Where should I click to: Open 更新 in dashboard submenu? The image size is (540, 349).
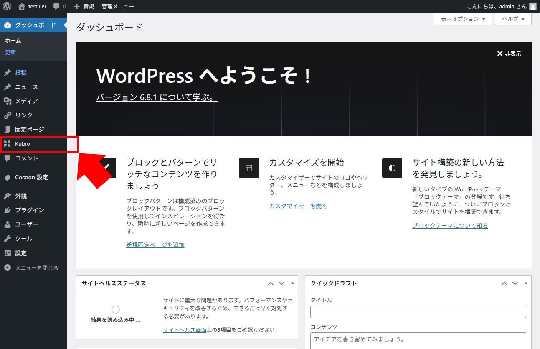pyautogui.click(x=10, y=52)
